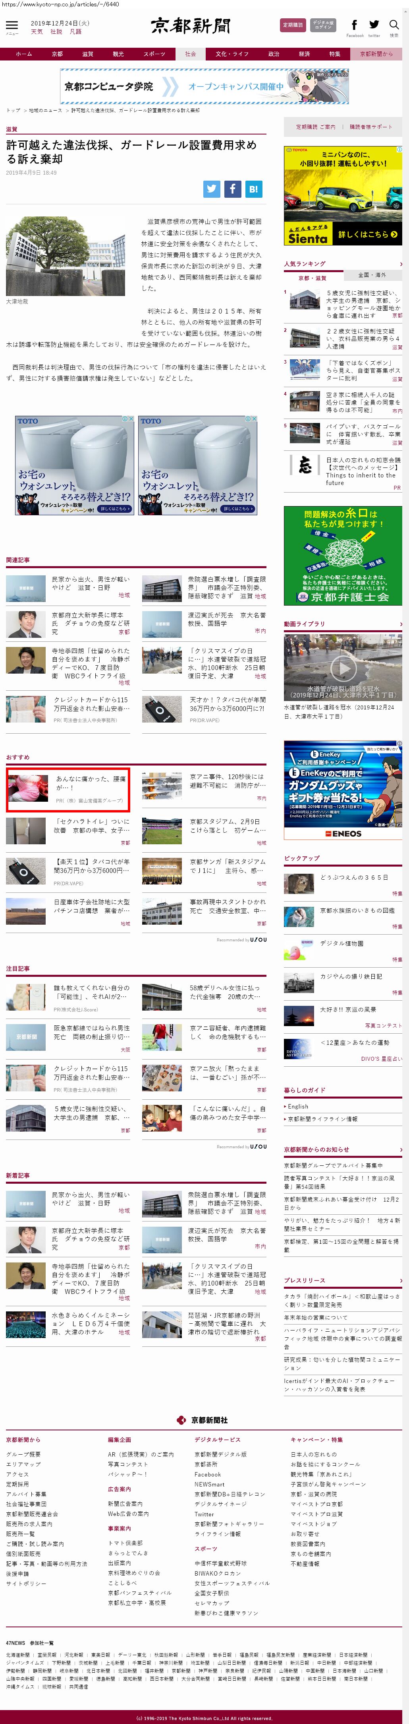Click the Kyoto Shimbun logo in header

click(191, 25)
